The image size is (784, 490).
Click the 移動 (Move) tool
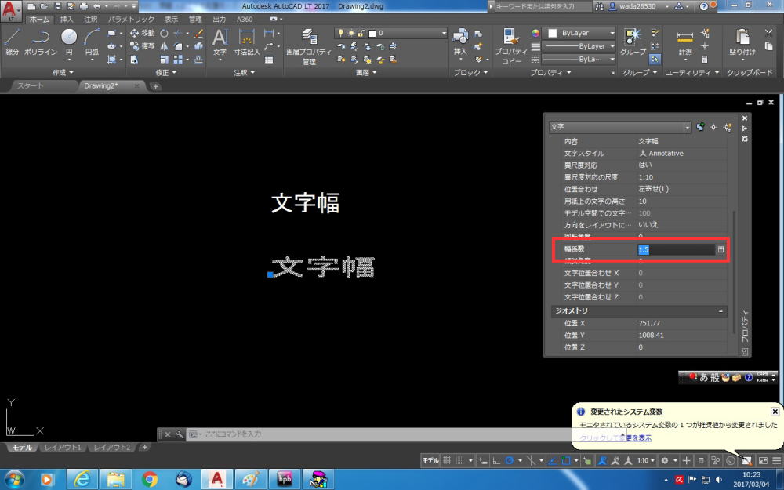143,33
